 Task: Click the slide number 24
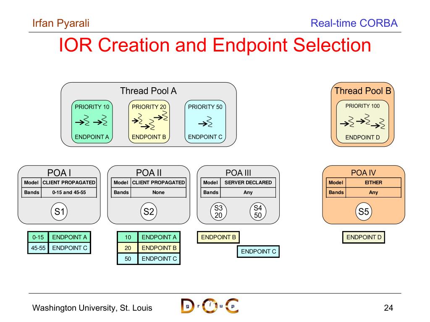(388, 308)
